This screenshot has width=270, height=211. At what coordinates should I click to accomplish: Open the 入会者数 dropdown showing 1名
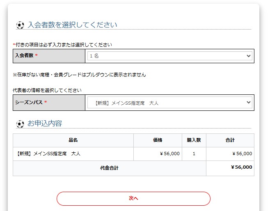tap(169, 56)
